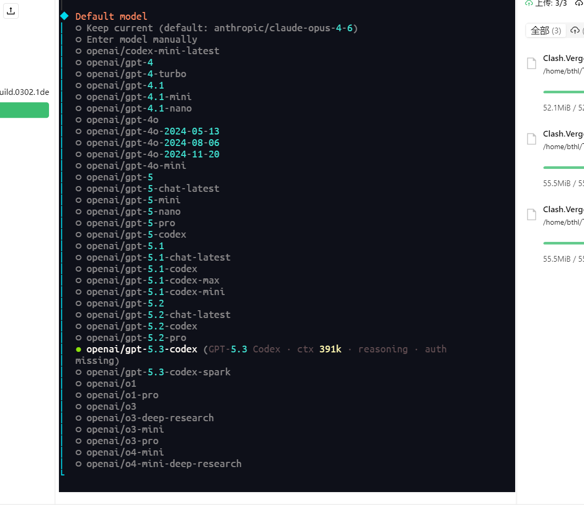Viewport: 584px width, 514px height.
Task: Click the upload icon button at top-left
Action: [11, 11]
